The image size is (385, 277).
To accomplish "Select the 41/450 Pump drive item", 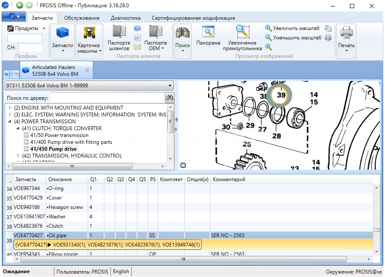I will tap(53, 149).
